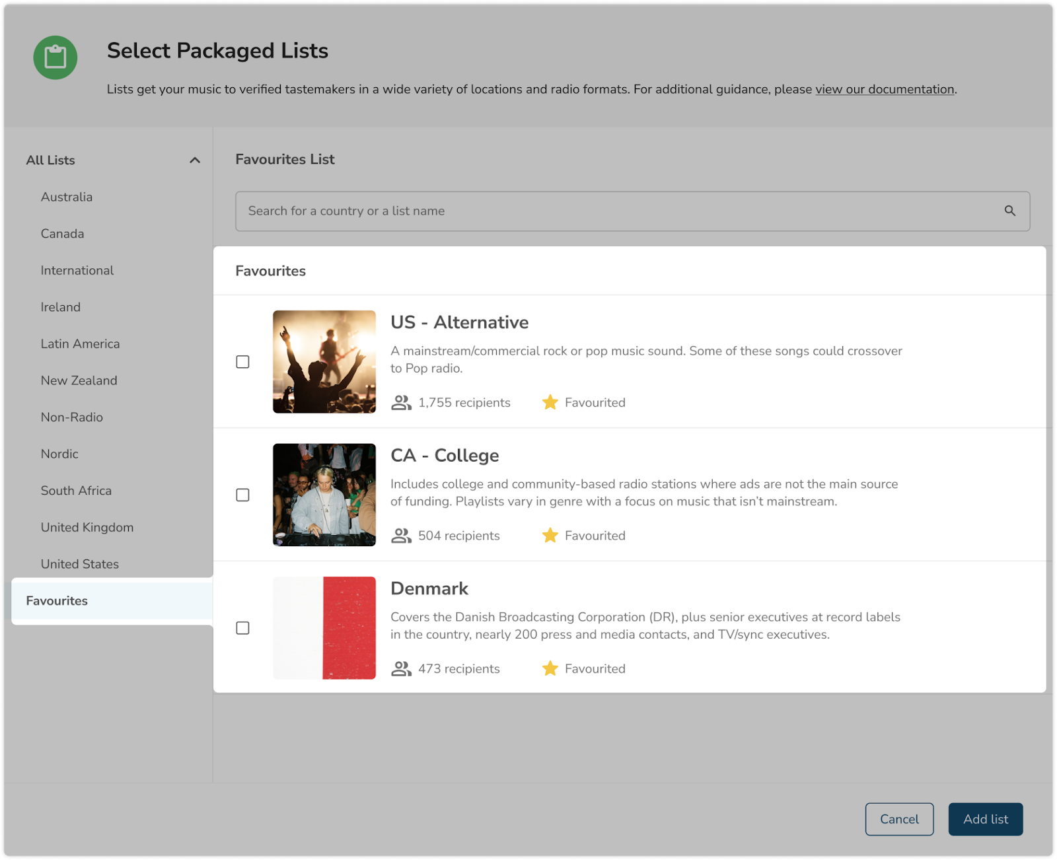This screenshot has width=1057, height=860.
Task: Click recipients icon for CA - College
Action: (401, 536)
